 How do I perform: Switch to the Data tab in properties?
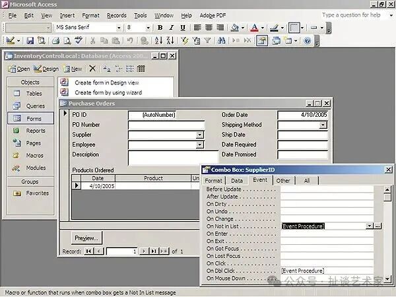[x=237, y=181]
